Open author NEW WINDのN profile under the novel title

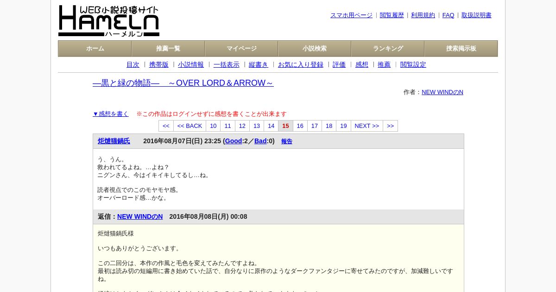(x=442, y=92)
